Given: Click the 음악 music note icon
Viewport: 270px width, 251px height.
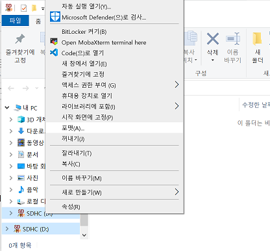Looking at the screenshot, I should 21,189.
